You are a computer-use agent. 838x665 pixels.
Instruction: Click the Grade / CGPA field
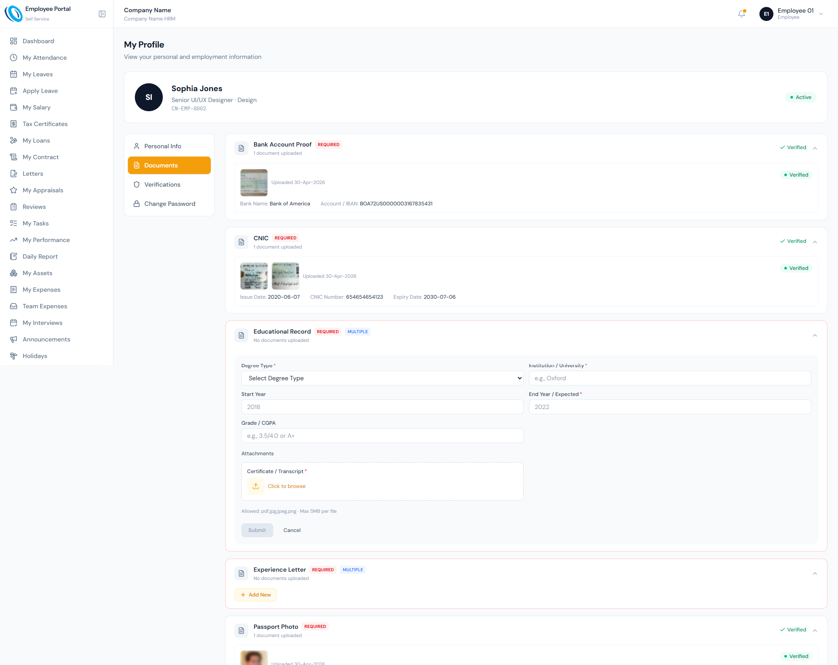click(382, 436)
